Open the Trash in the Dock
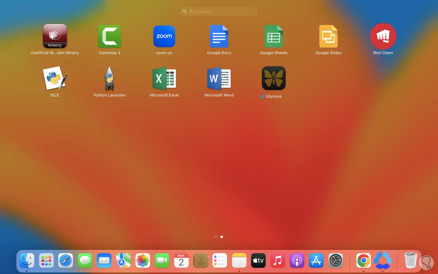The image size is (438, 274). [411, 261]
